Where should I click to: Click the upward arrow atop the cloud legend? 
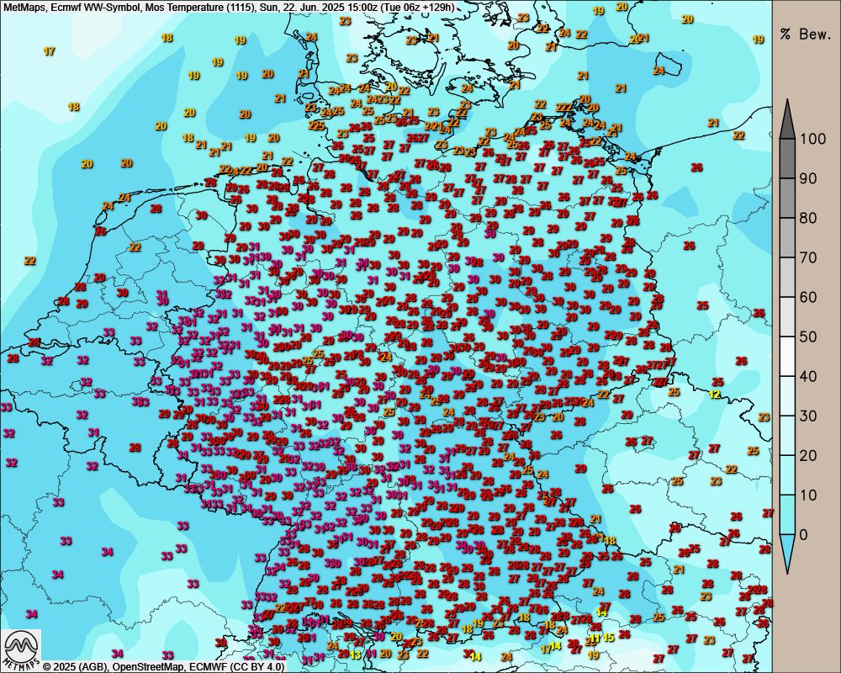(788, 118)
